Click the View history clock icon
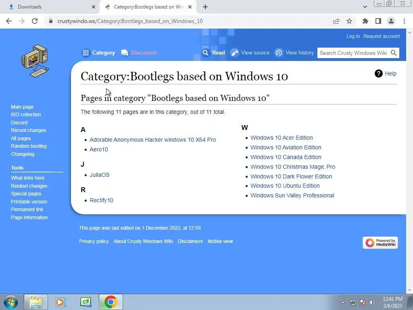Viewport: 413px width, 310px height. pyautogui.click(x=279, y=53)
